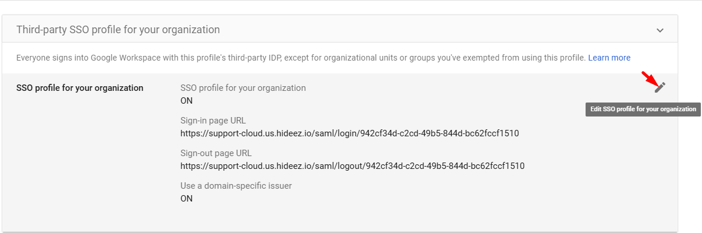Click the ON value under domain-specific issuer

coord(186,199)
